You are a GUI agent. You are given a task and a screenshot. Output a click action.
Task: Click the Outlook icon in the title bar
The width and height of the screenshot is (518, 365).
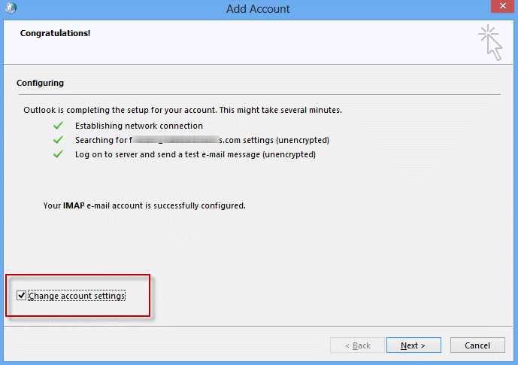[x=11, y=8]
